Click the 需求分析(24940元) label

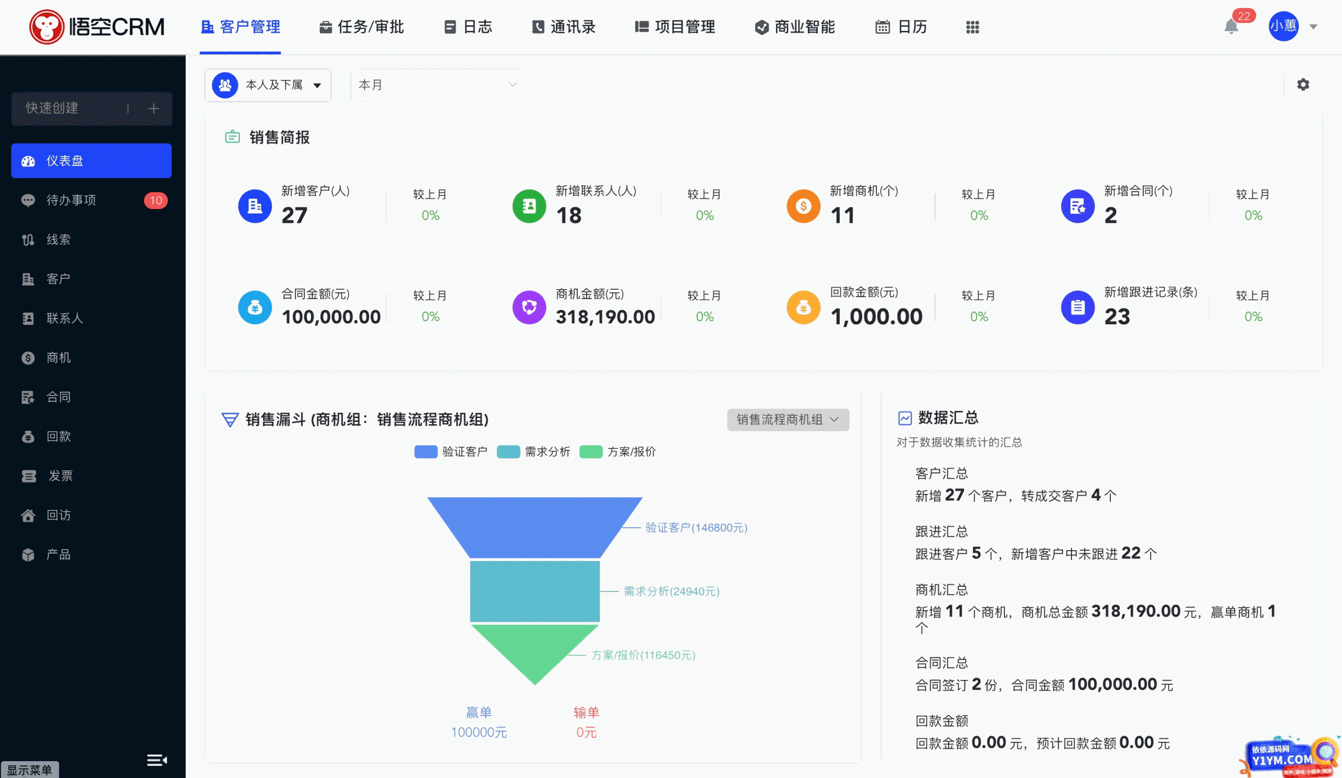[672, 591]
